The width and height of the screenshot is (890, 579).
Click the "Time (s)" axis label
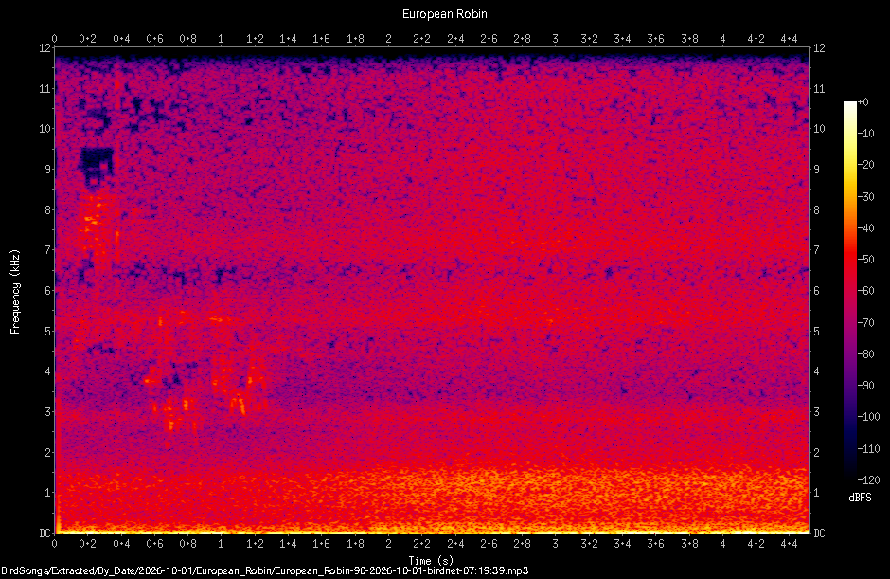(431, 561)
